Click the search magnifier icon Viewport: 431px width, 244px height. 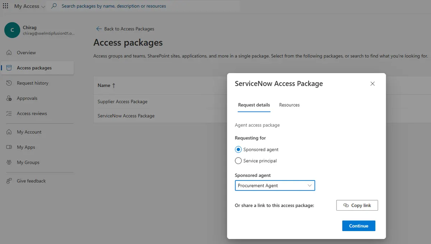point(54,6)
